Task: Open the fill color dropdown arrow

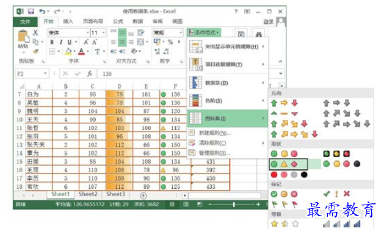Action: [74, 51]
